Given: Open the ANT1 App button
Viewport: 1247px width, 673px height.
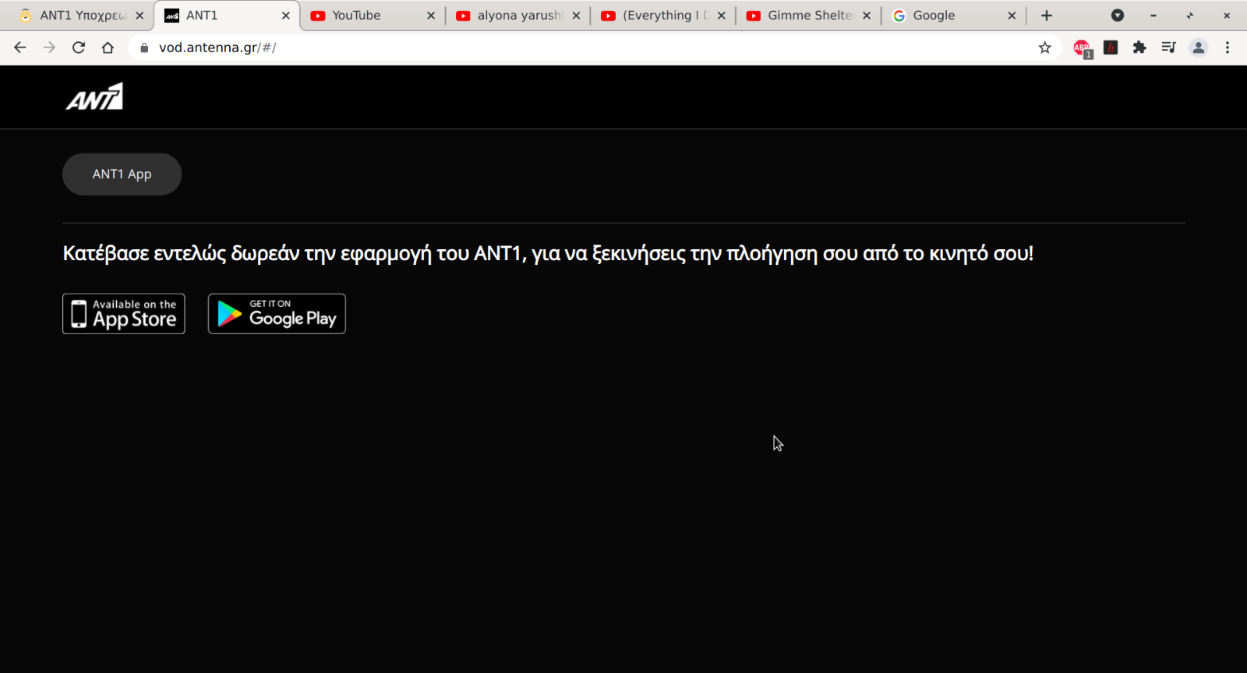Looking at the screenshot, I should tap(122, 174).
